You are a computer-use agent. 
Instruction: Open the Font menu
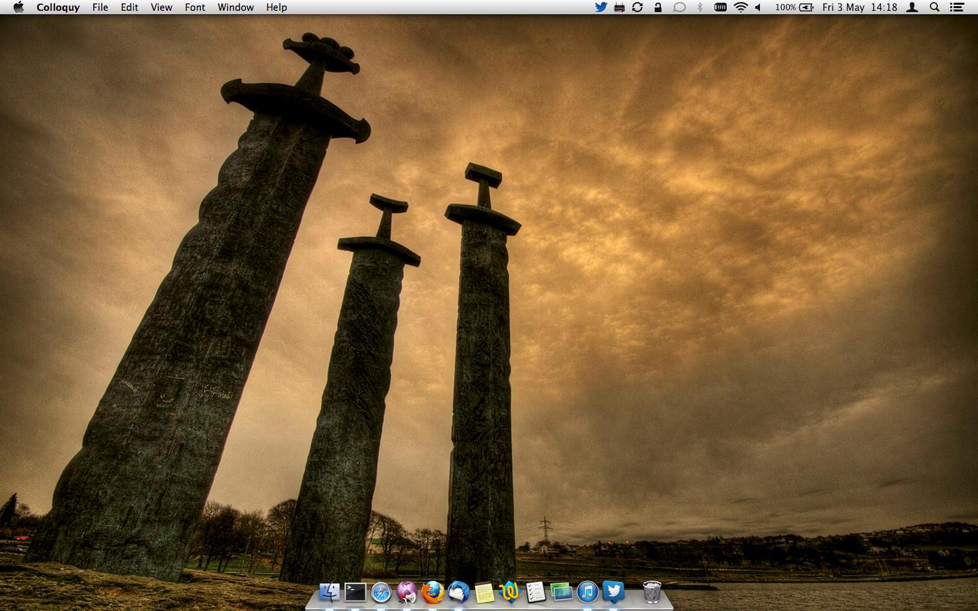click(x=195, y=7)
